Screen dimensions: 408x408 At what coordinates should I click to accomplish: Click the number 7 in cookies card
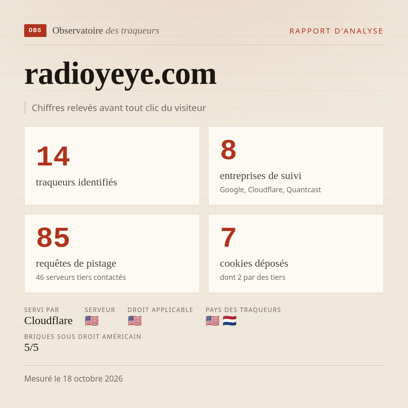[228, 237]
